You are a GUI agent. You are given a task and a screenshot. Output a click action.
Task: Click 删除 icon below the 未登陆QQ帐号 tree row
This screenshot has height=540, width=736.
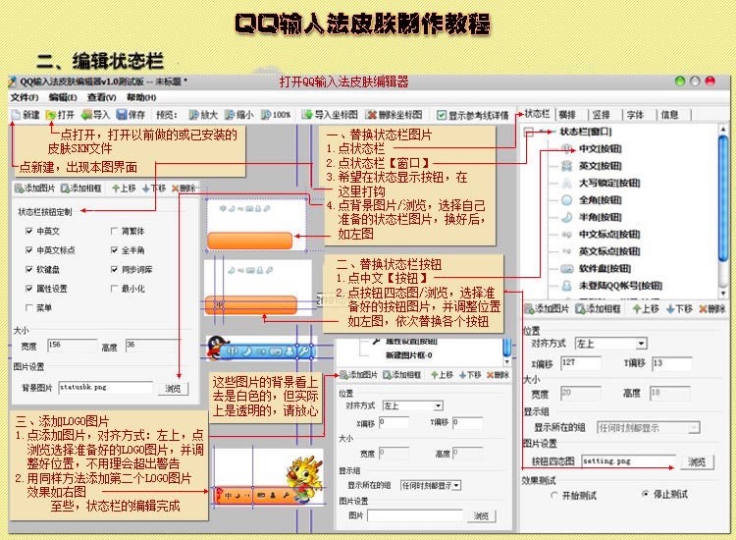click(x=704, y=309)
